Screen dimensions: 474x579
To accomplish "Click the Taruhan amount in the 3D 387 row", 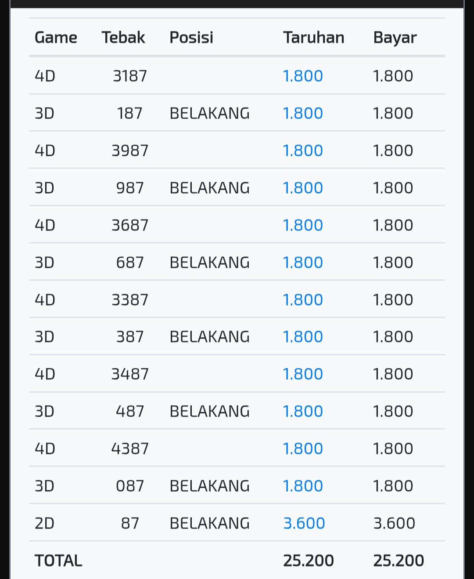I will pyautogui.click(x=303, y=337).
